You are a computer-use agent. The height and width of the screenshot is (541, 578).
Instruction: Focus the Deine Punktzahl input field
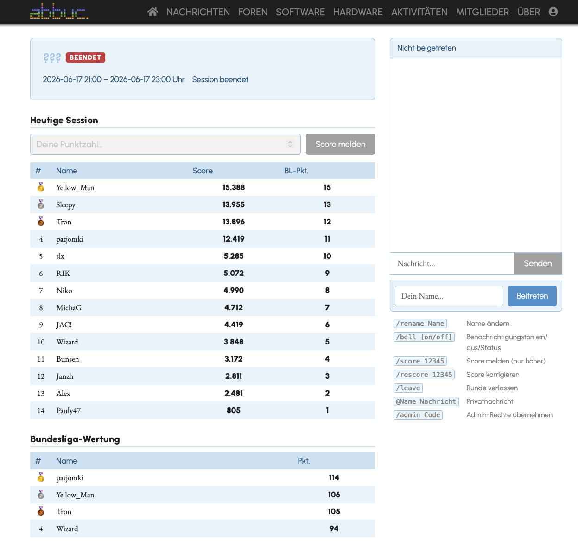[x=165, y=144]
